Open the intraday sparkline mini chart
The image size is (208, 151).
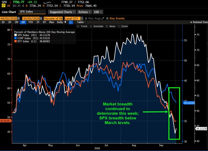point(47,2)
